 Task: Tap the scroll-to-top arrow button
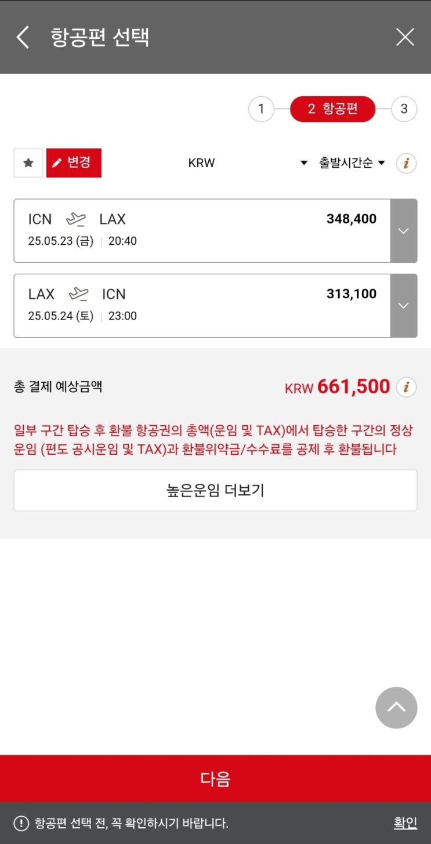coord(396,708)
